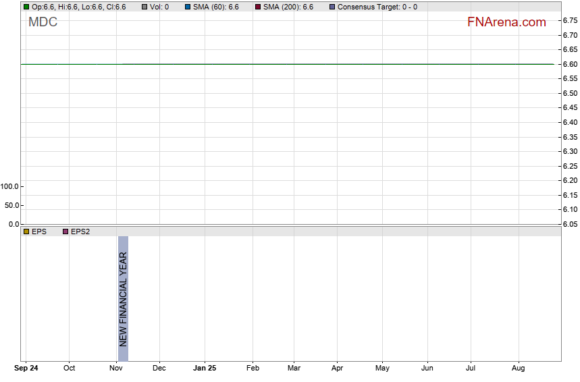Select the Sep 24 date label
This screenshot has height=382, width=580.
click(26, 369)
